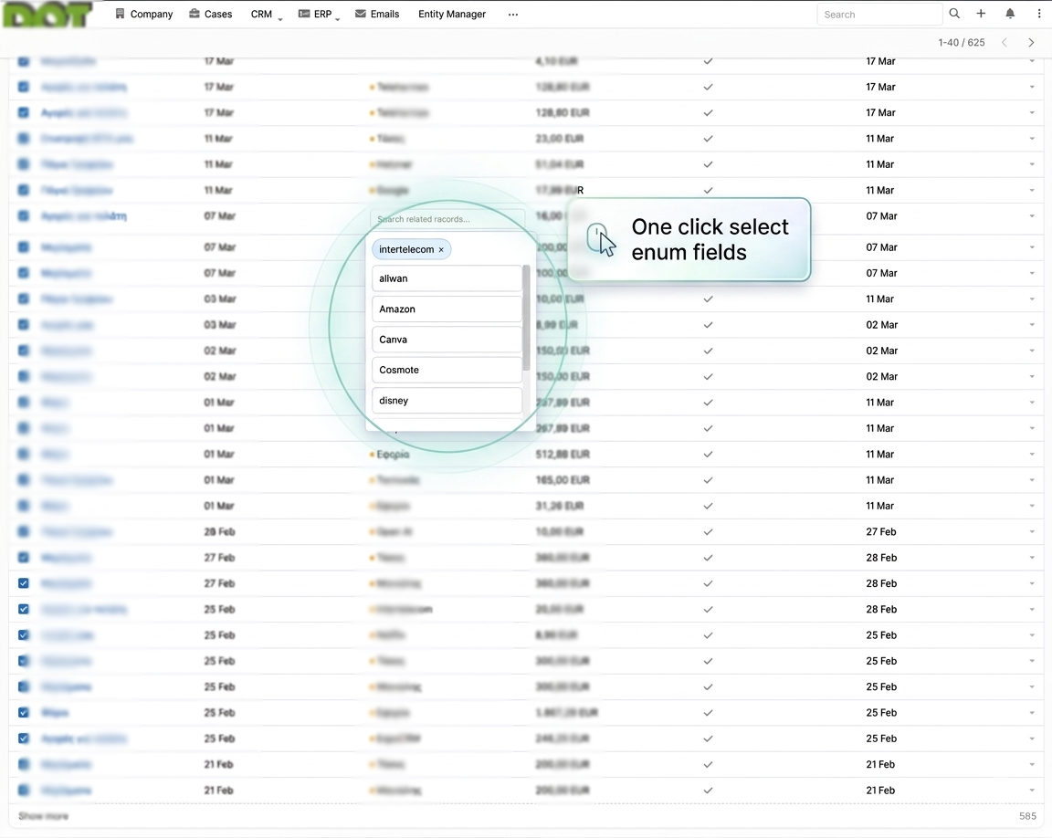The width and height of the screenshot is (1052, 838).
Task: Go to previous page arrow
Action: [1005, 43]
